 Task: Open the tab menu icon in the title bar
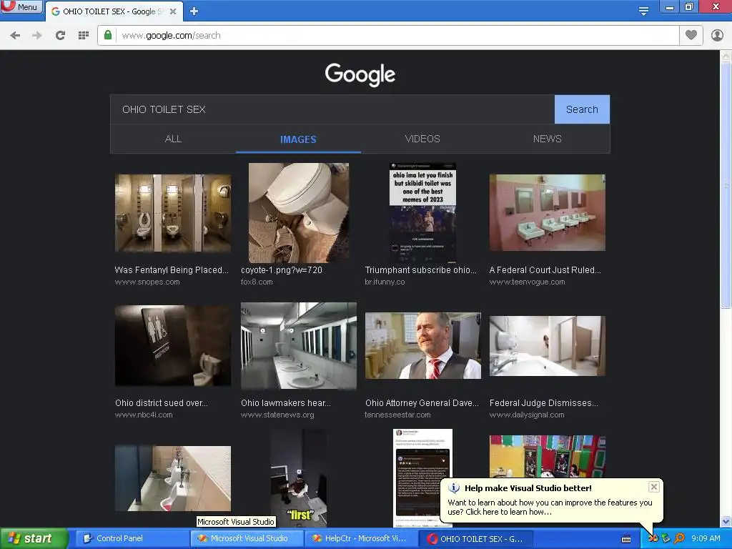pos(643,11)
